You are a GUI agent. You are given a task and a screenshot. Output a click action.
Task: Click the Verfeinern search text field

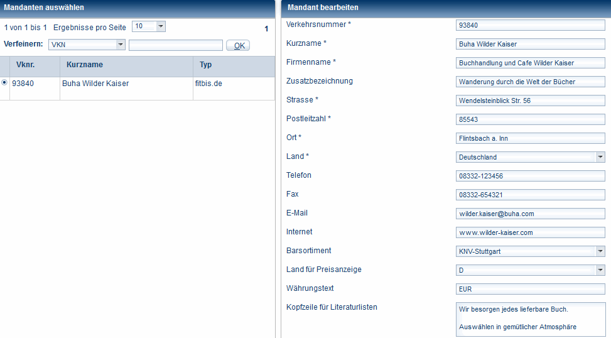coord(176,45)
